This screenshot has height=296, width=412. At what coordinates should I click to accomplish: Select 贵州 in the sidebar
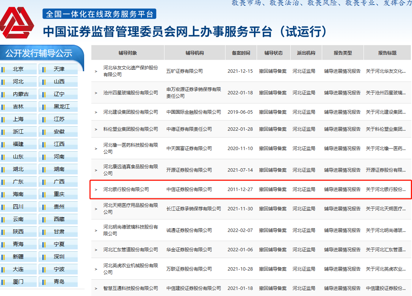point(58,207)
